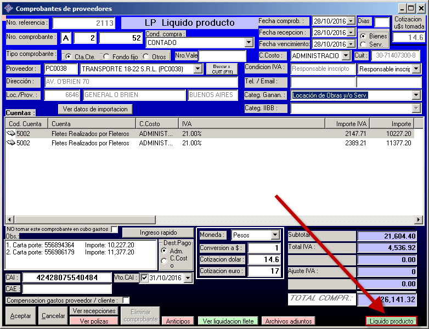
Task: Click the CAE input field
Action: pos(66,289)
